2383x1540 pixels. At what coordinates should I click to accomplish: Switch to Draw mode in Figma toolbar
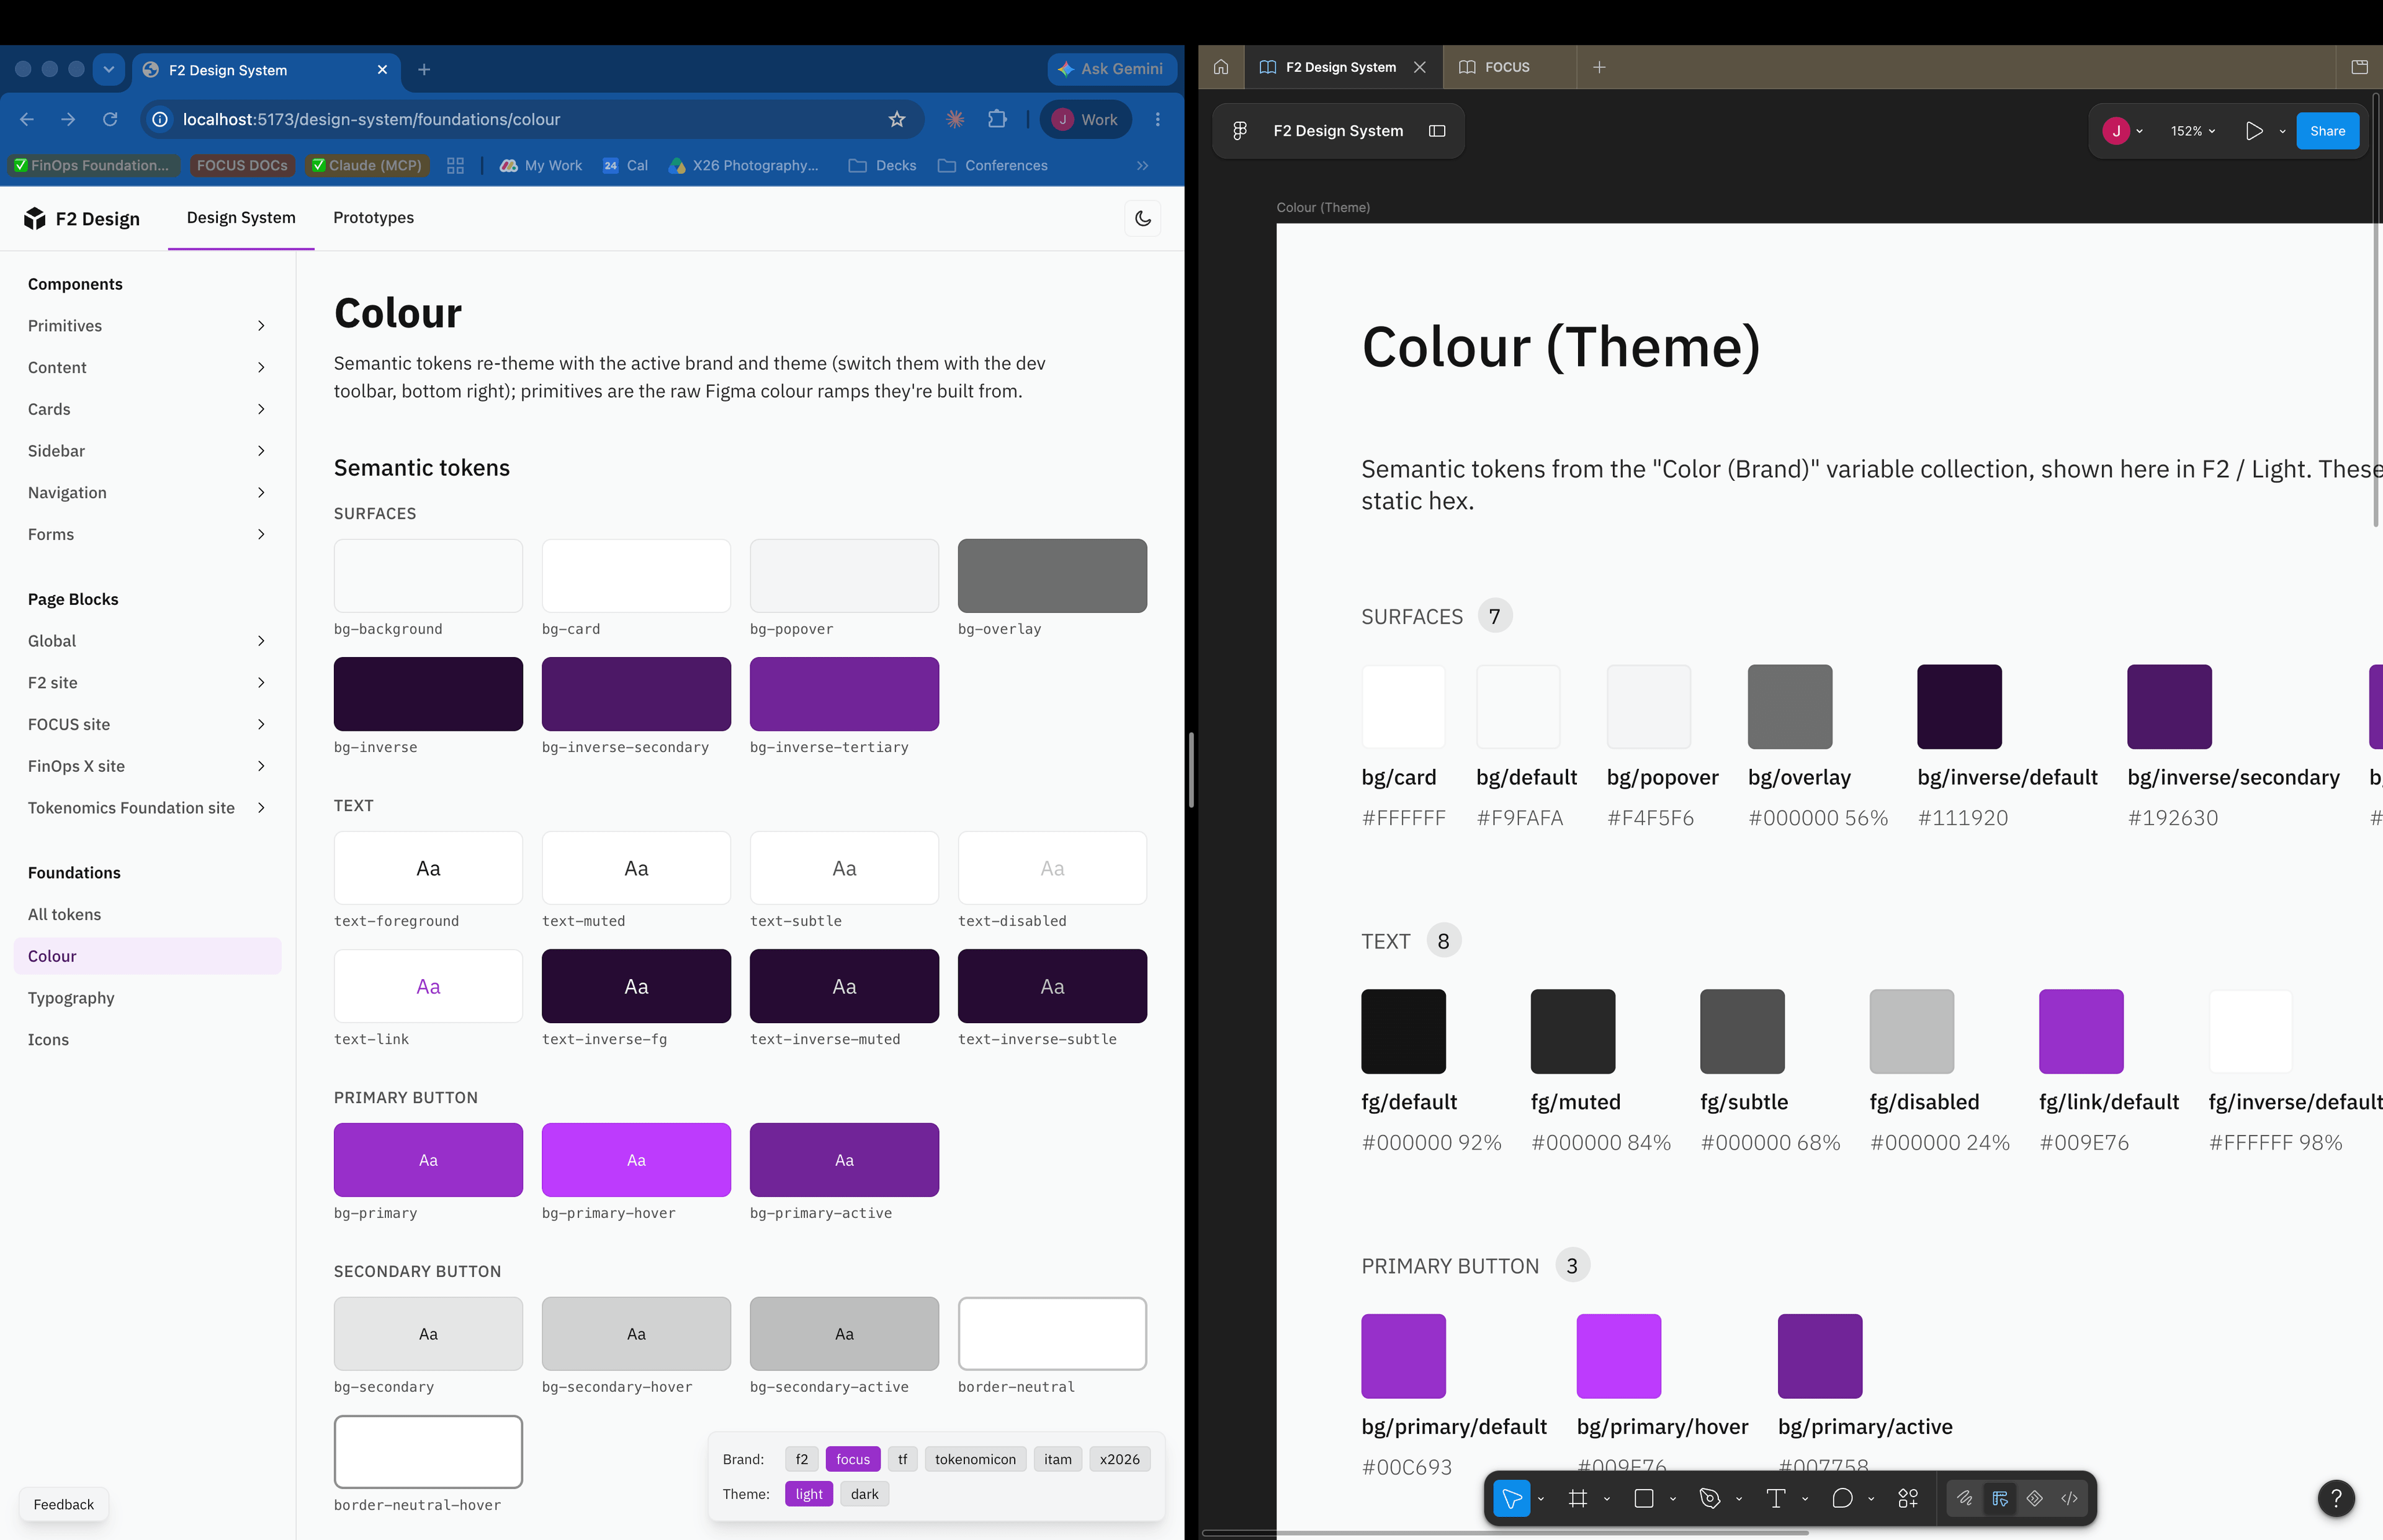click(1965, 1498)
